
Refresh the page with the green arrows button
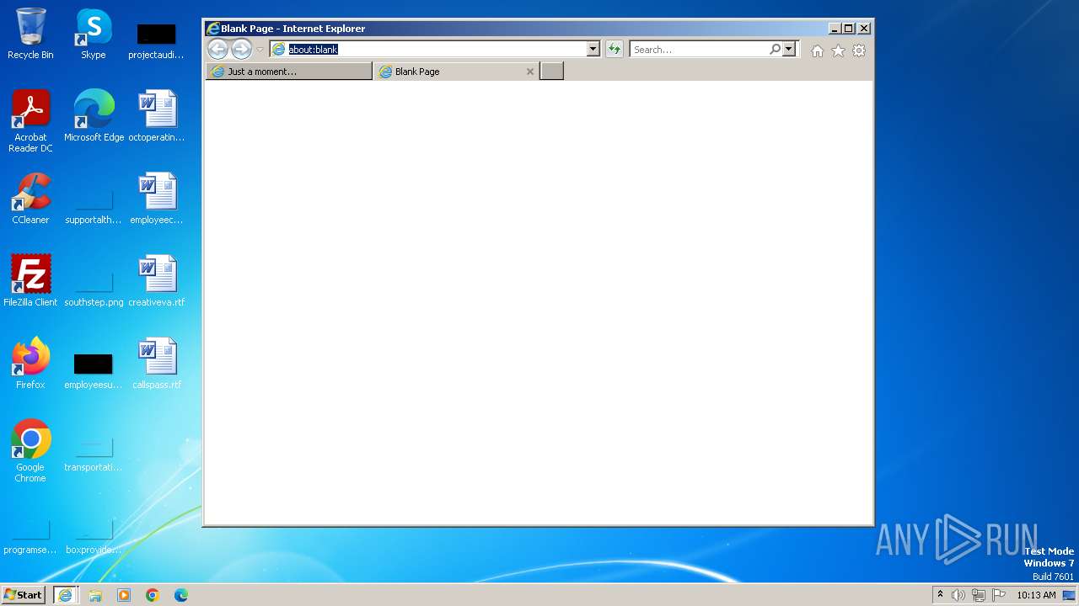[615, 50]
